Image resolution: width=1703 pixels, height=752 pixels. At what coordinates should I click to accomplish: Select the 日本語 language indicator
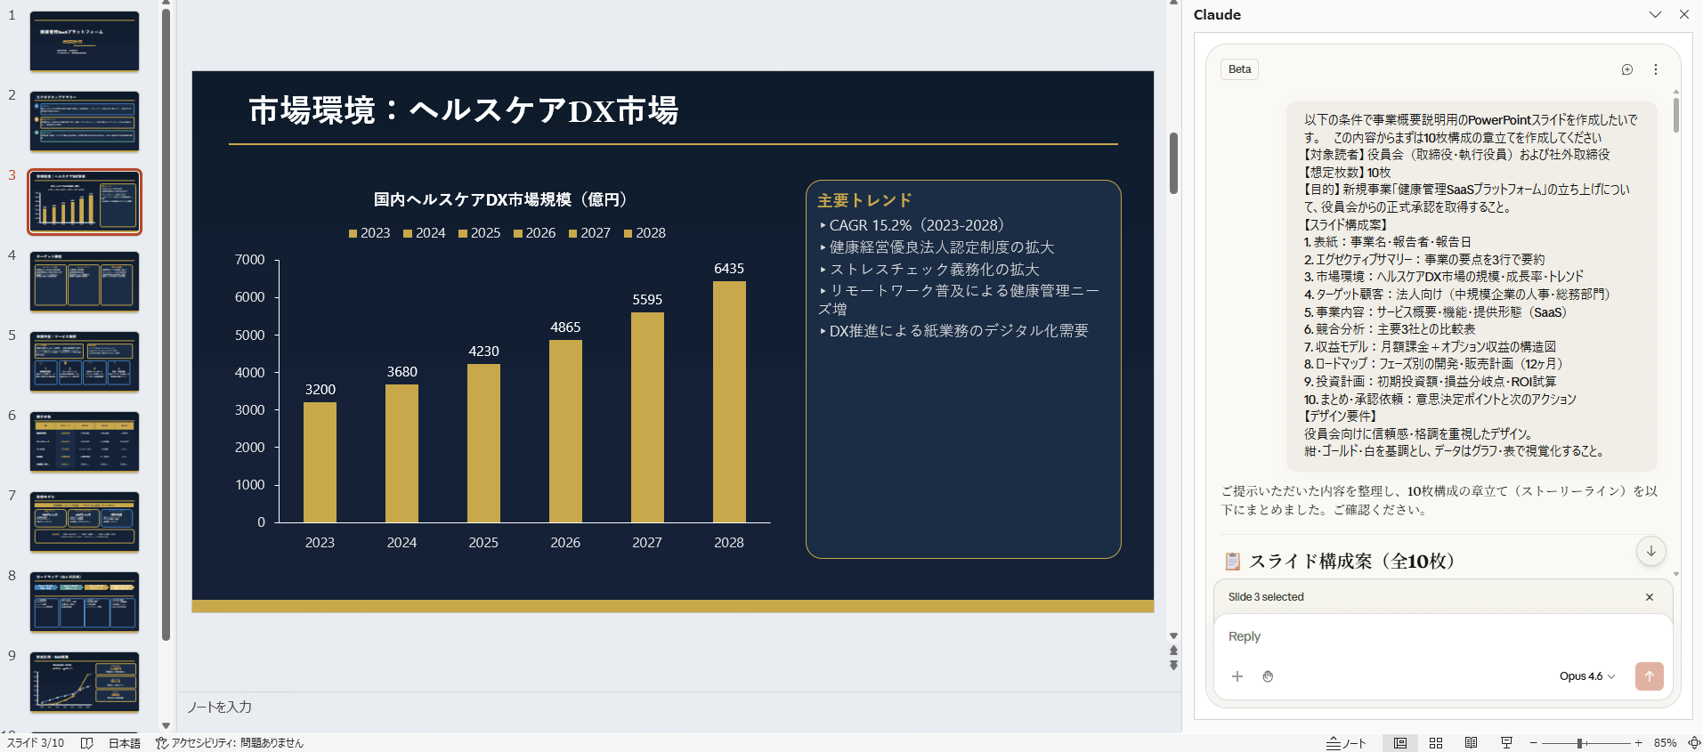point(125,743)
